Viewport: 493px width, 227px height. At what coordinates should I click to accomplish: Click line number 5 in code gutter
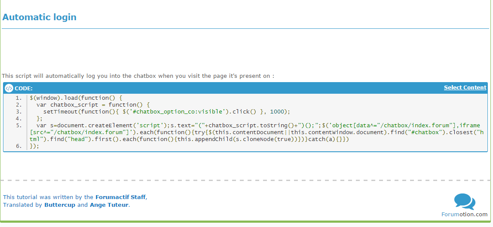click(x=18, y=126)
